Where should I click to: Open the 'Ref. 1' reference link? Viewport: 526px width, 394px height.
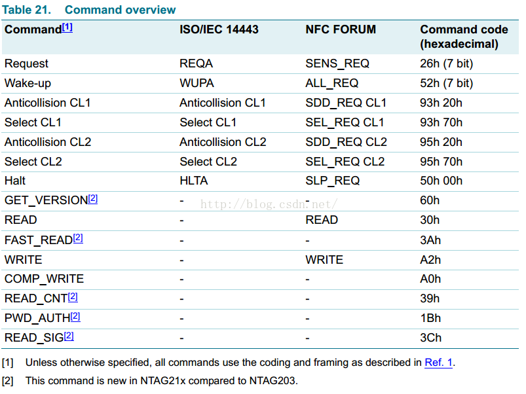click(x=438, y=362)
